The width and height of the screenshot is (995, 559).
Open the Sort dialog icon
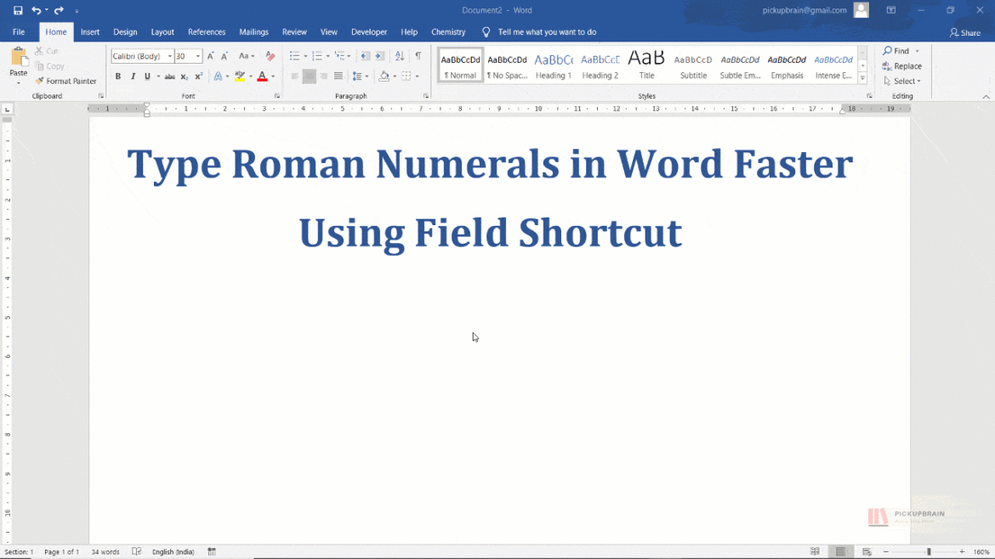point(400,54)
